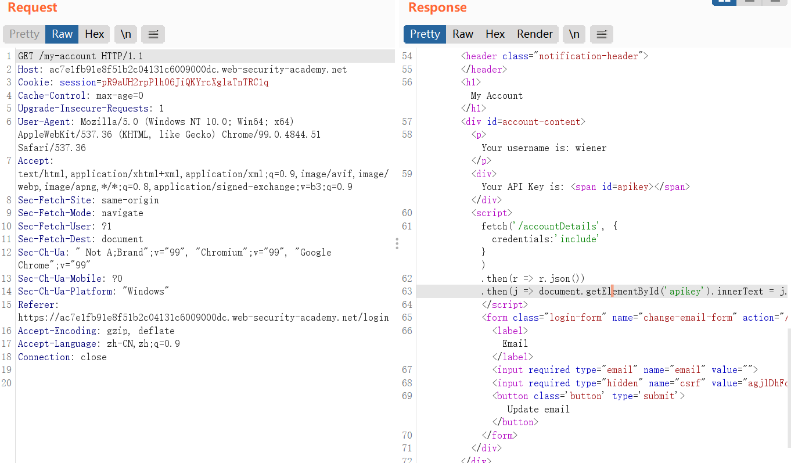Click the Referer URL ending in /login
The width and height of the screenshot is (791, 463).
tap(203, 318)
